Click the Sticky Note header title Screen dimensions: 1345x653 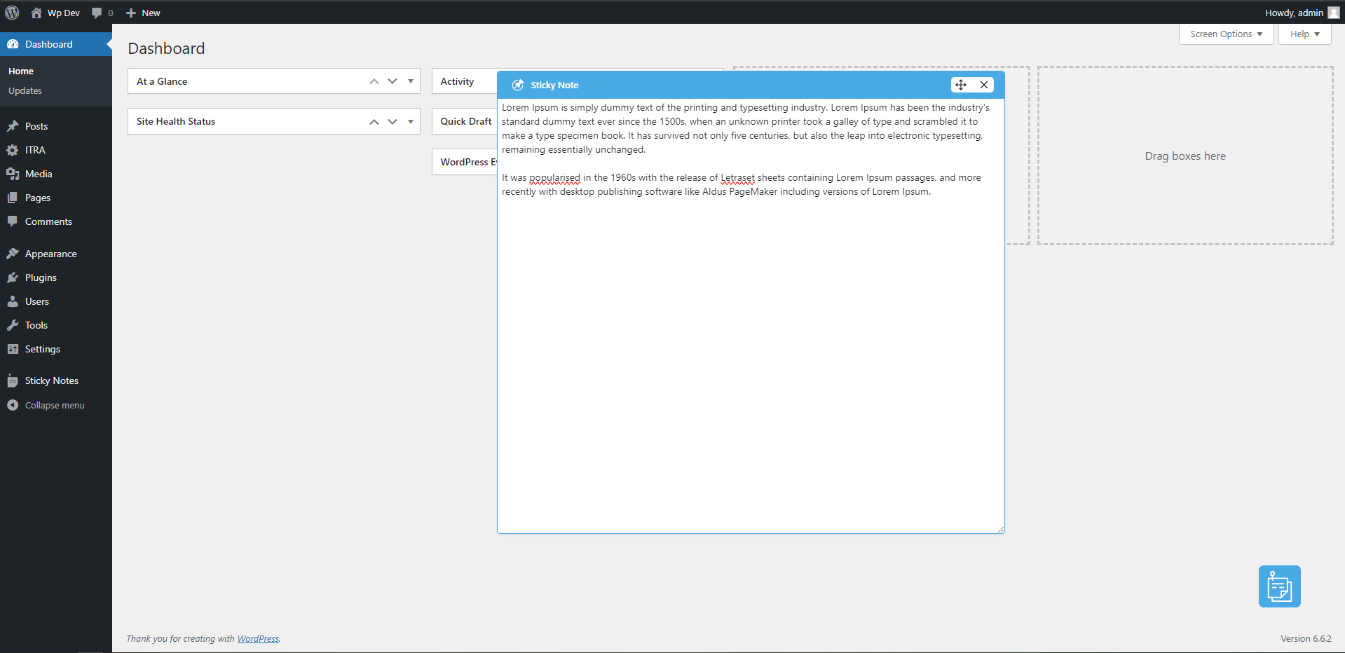tap(554, 85)
